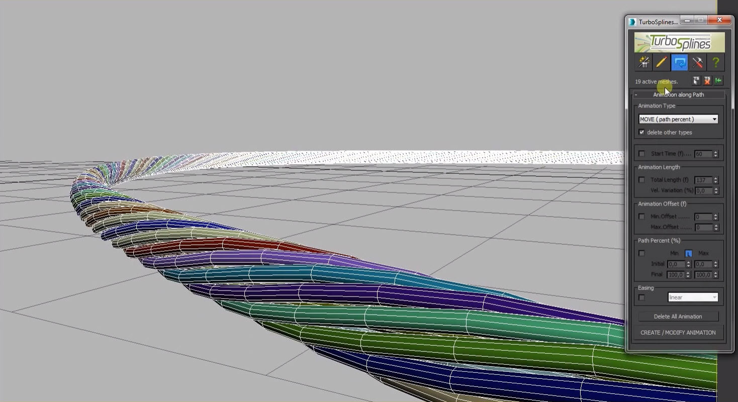Select the blue animation tab icon
Image resolution: width=738 pixels, height=402 pixels.
[x=680, y=62]
